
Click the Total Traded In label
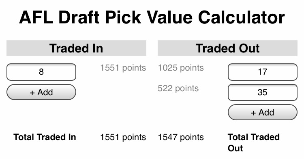coord(45,137)
